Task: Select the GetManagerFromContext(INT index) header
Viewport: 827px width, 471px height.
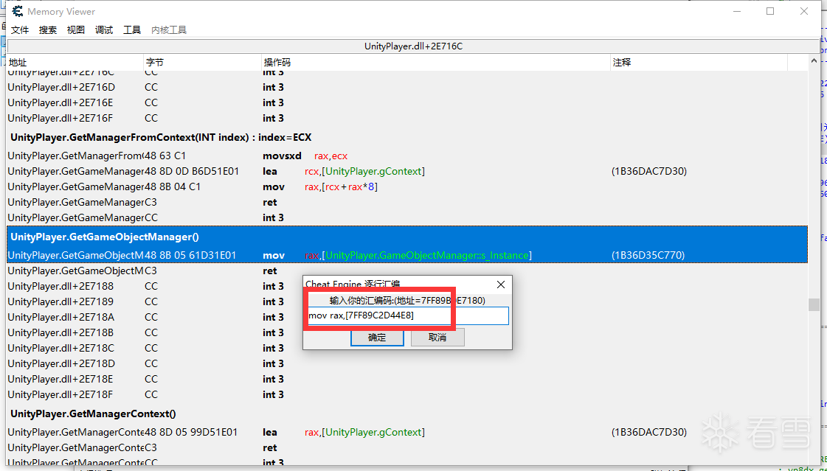Action: [x=406, y=138]
